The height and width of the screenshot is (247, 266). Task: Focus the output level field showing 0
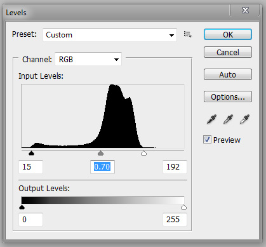coord(31,220)
